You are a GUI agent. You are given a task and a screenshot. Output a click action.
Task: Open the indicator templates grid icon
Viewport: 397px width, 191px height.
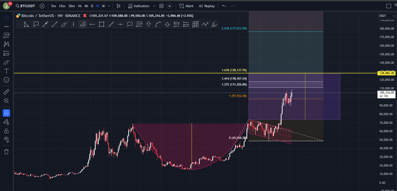[161, 6]
